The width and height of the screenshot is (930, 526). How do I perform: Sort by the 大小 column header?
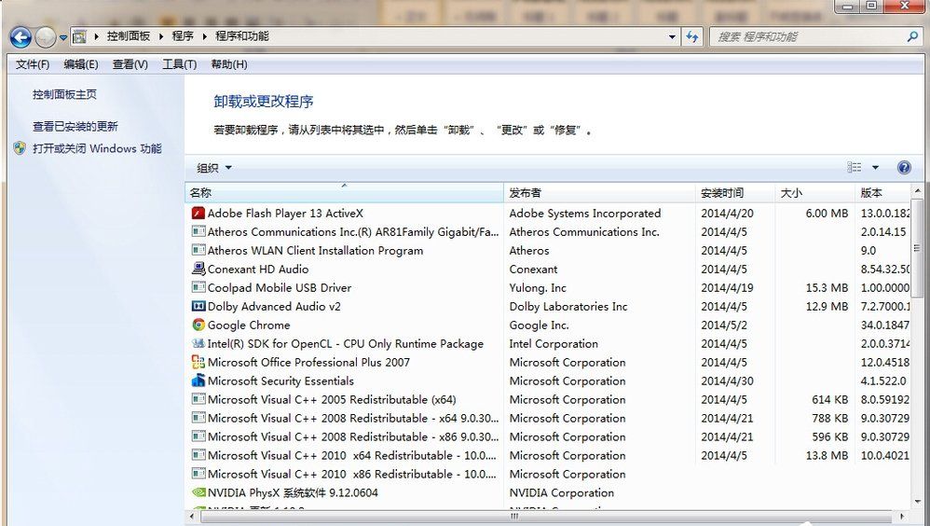[x=815, y=193]
